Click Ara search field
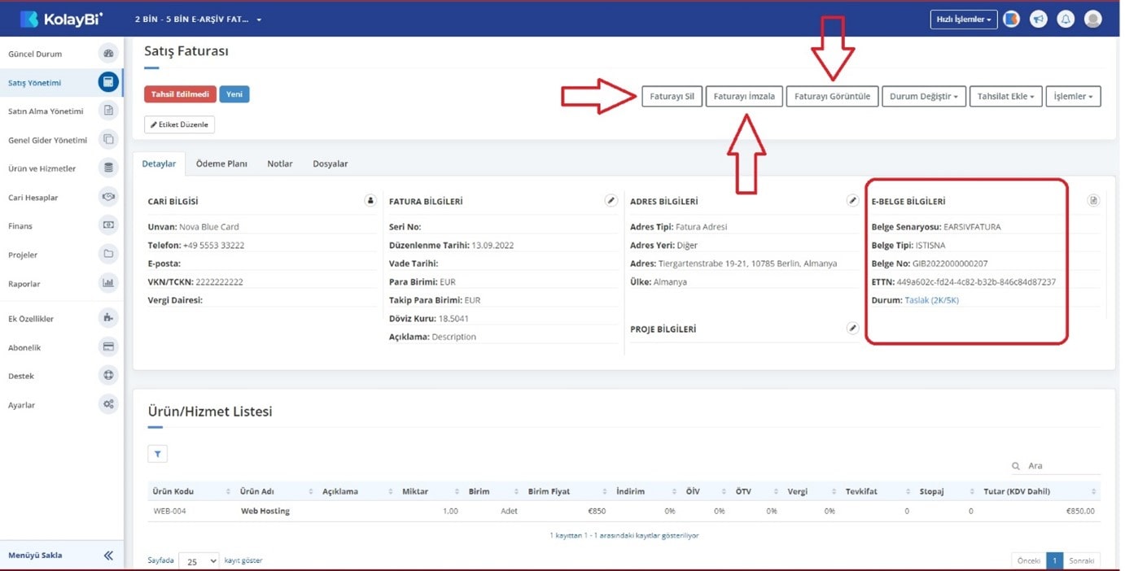Screen dimensions: 1125x571 click(1056, 466)
